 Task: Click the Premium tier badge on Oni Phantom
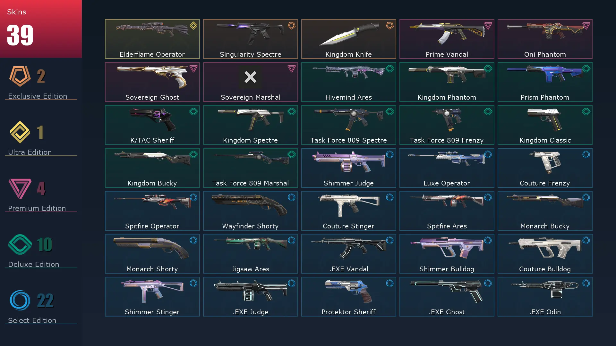tap(586, 26)
